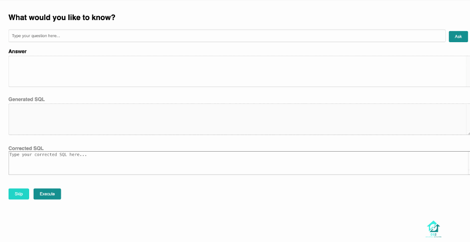Click inside the Generated SQL text box
Viewport: 470px width, 242px height.
[x=236, y=119]
